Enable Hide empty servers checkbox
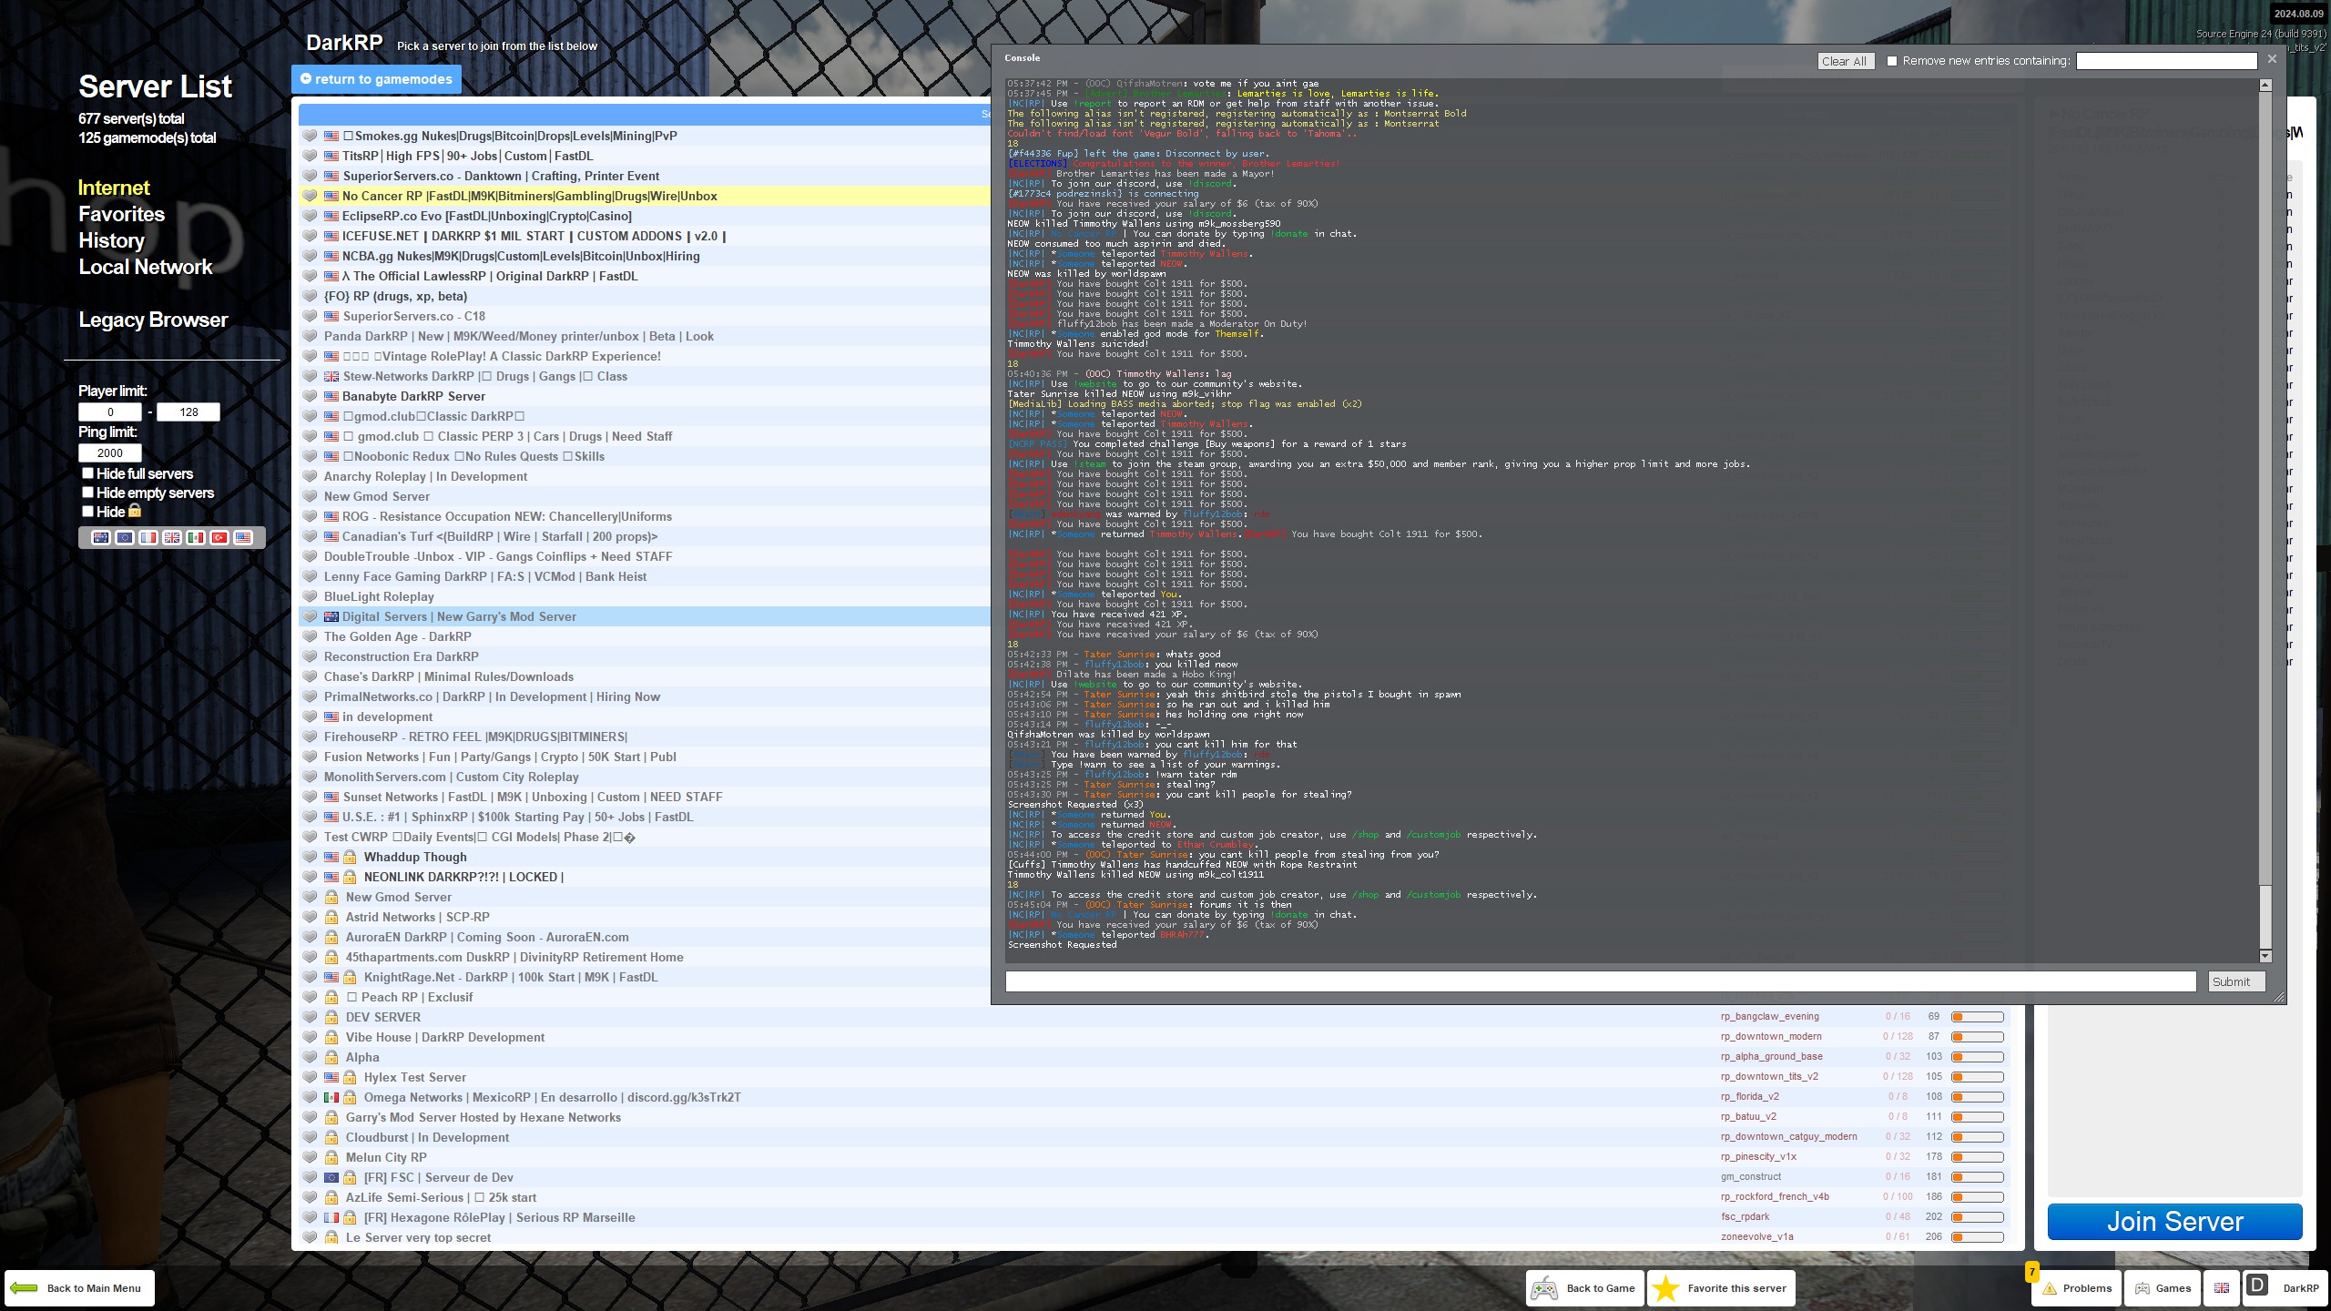Viewport: 2331px width, 1311px height. [88, 492]
